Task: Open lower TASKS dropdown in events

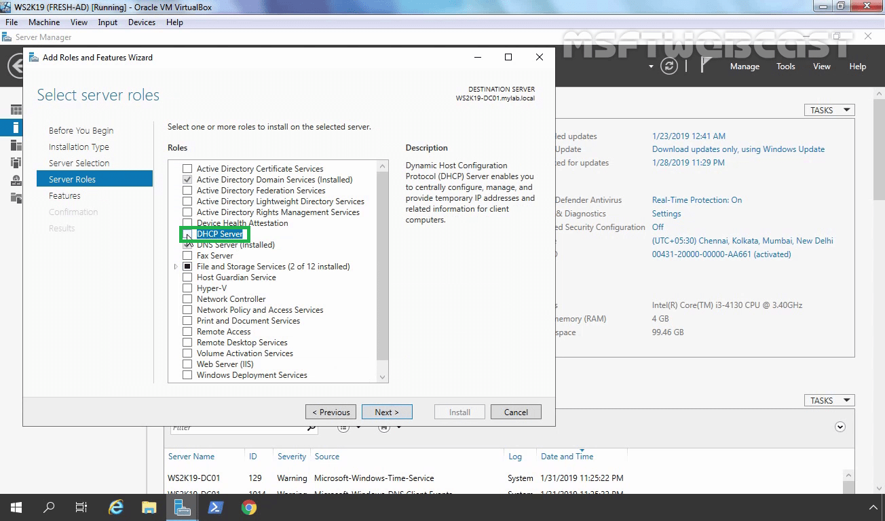Action: (x=829, y=400)
